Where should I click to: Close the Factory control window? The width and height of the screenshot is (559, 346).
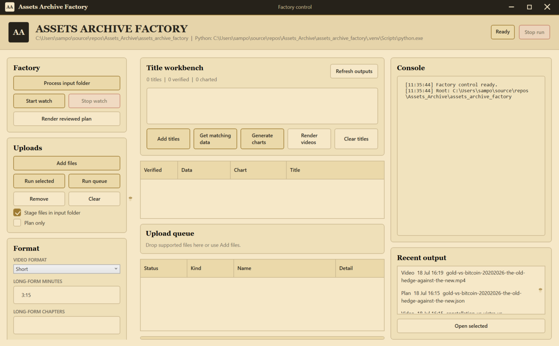[547, 7]
